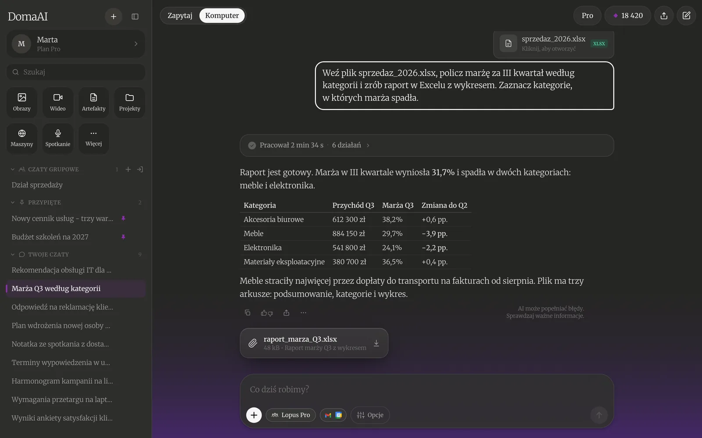Share the response using the share icon below it
The image size is (702, 438).
[287, 313]
